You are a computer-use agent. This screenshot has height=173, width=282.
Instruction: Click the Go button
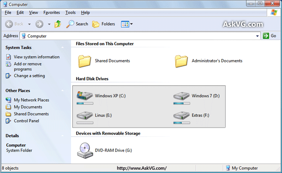pos(269,36)
